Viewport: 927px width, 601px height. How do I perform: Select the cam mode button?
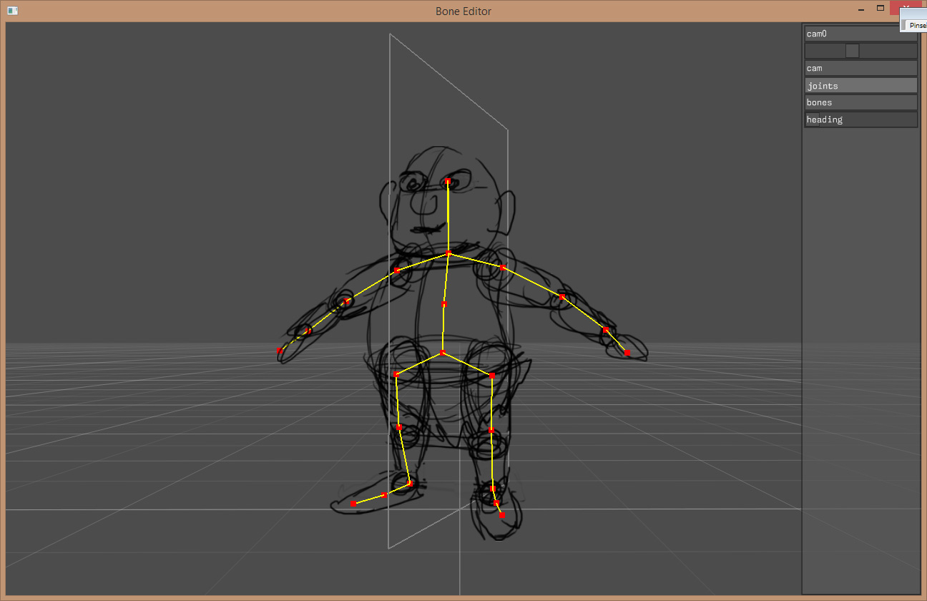point(860,68)
